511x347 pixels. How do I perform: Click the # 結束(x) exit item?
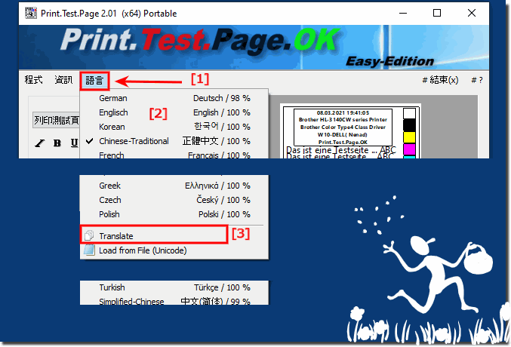(x=440, y=80)
